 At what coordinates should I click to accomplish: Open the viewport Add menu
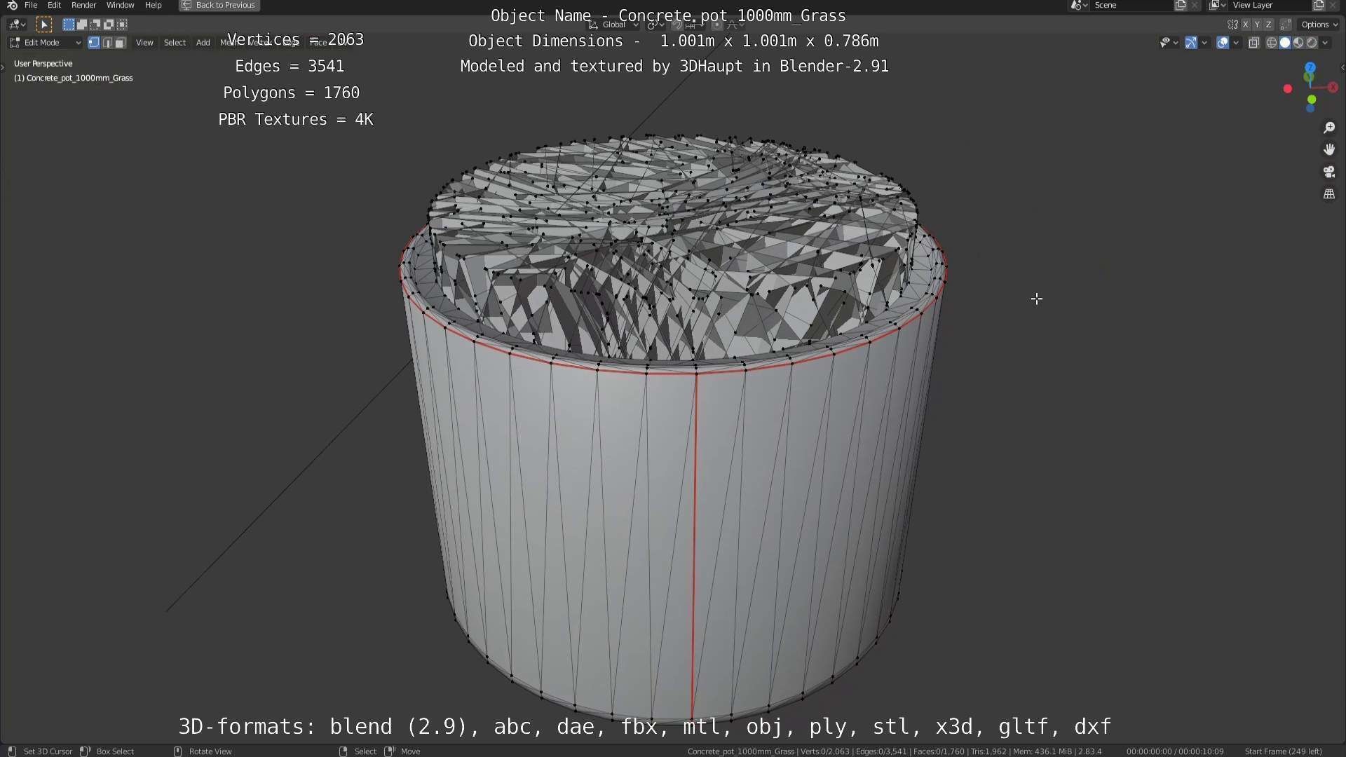(x=203, y=43)
